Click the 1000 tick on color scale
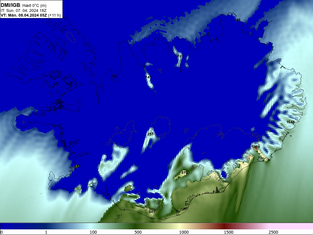The width and height of the screenshot is (313, 235). [184, 232]
